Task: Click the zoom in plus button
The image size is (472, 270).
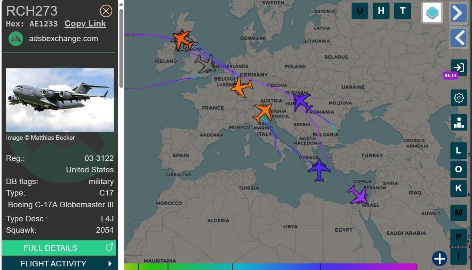Action: tap(440, 259)
